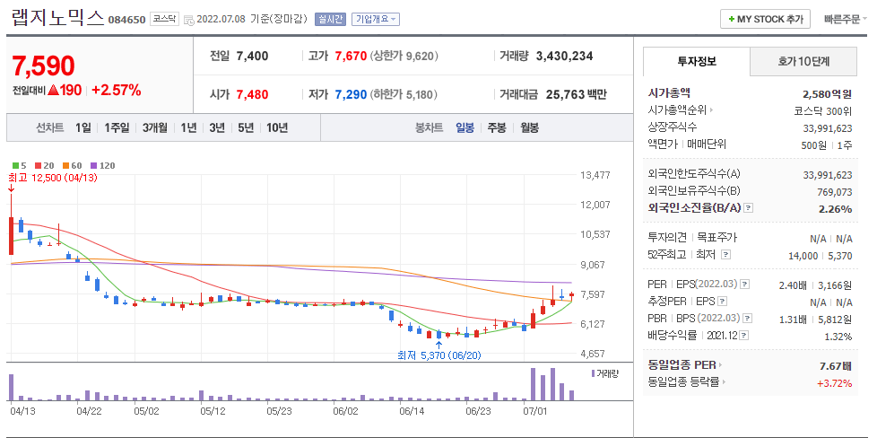Click the calendar icon beside 2022.07.08 date
Viewport: 877px width, 438px height.
coord(189,20)
